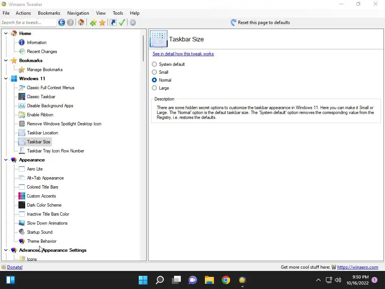
Task: Click the Enable Ribbon icon
Action: (x=21, y=115)
